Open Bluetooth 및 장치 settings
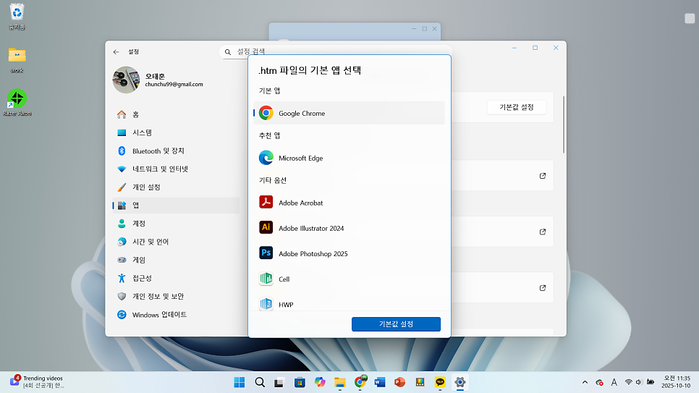 click(x=176, y=151)
